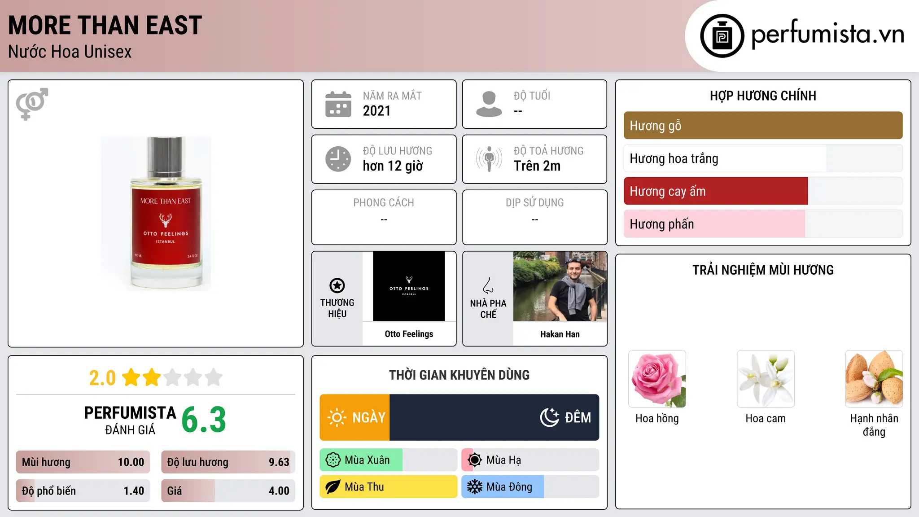Click the unisex gender symbol icon
This screenshot has height=517, width=919.
point(32,104)
